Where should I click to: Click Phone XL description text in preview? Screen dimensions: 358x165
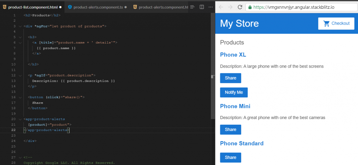272,66
